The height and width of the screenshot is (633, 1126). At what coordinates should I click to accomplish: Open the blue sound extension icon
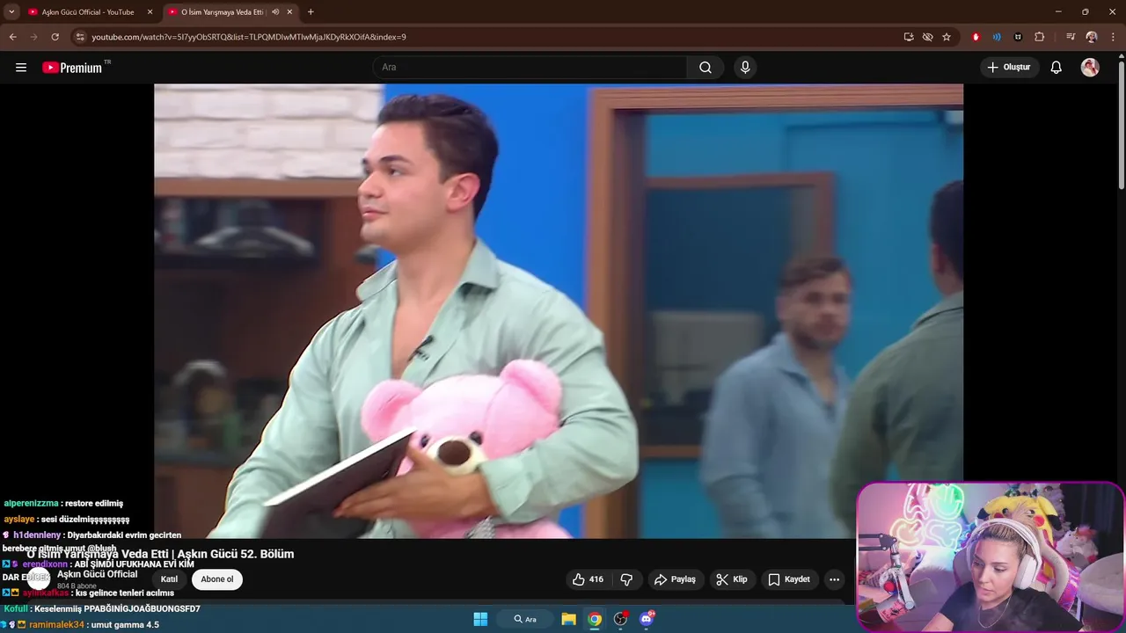[x=997, y=37]
